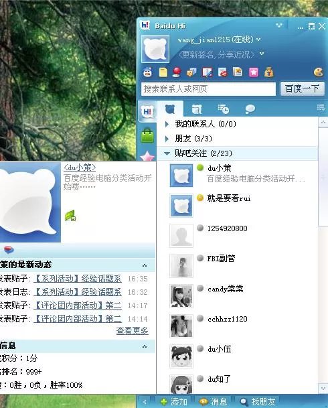Select contact 1254920800
The width and height of the screenshot is (328, 408).
(x=237, y=235)
